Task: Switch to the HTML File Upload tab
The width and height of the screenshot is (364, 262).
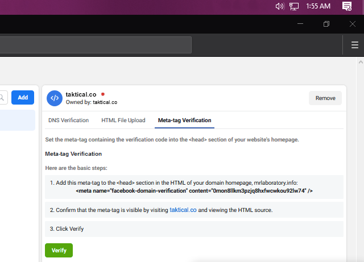Action: (123, 120)
